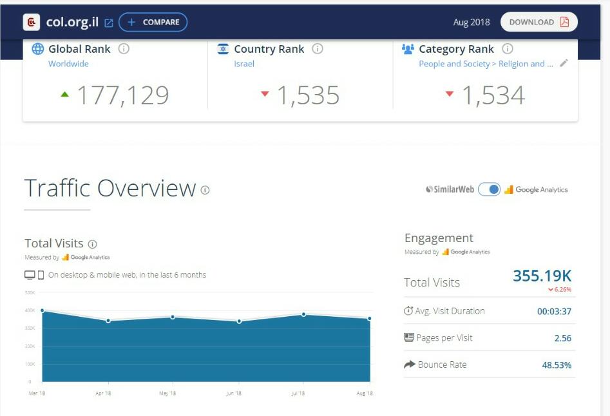The height and width of the screenshot is (416, 610).
Task: Open col.org.il external link icon
Action: point(109,23)
